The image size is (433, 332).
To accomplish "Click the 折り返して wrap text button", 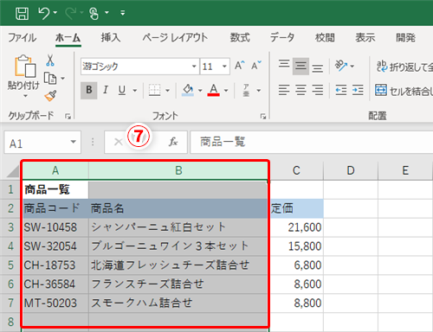I will click(404, 67).
